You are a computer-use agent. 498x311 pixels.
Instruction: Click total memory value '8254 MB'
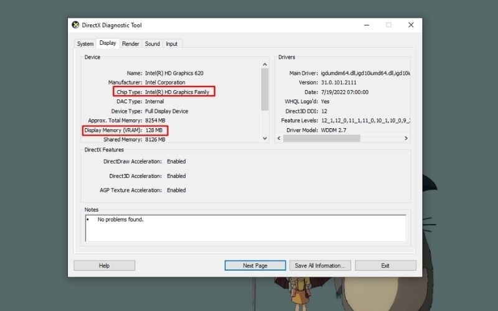tap(155, 121)
